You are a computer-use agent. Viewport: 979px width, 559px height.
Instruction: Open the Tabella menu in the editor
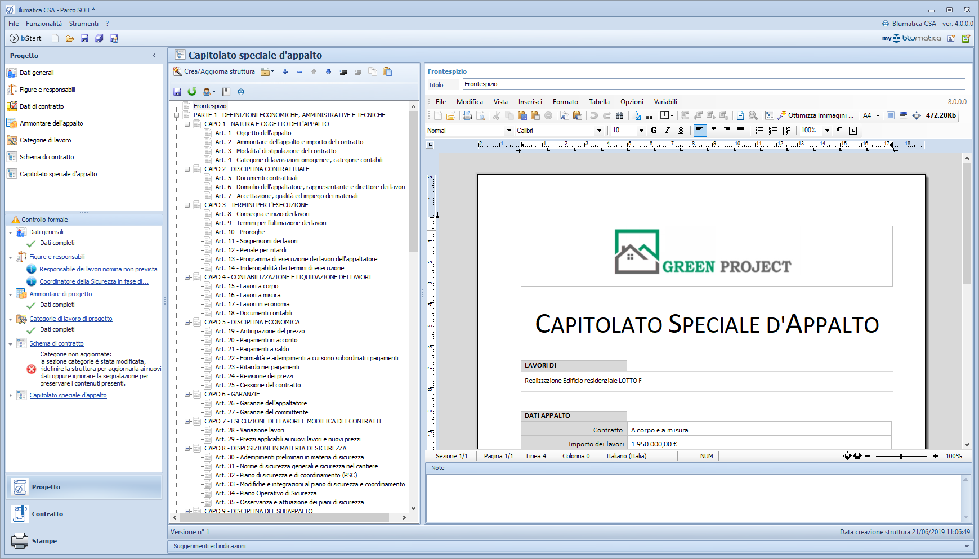tap(599, 102)
